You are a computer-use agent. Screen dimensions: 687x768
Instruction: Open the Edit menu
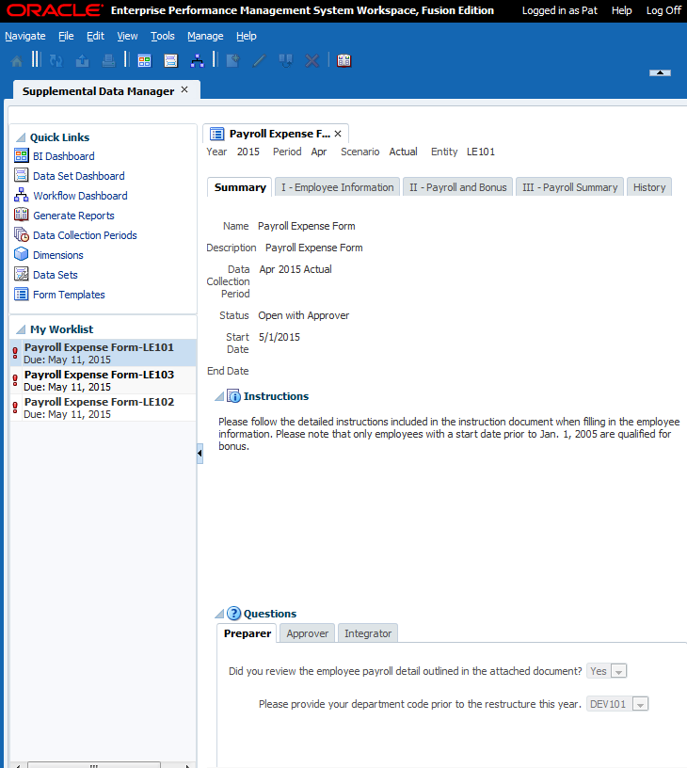pos(95,37)
